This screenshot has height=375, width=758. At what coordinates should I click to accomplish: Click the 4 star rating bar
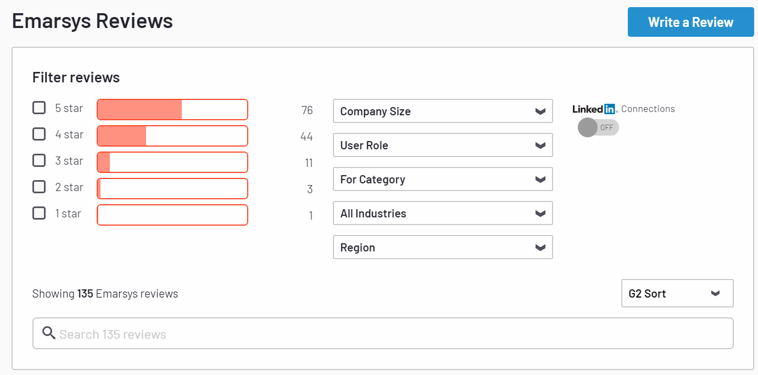click(x=172, y=136)
